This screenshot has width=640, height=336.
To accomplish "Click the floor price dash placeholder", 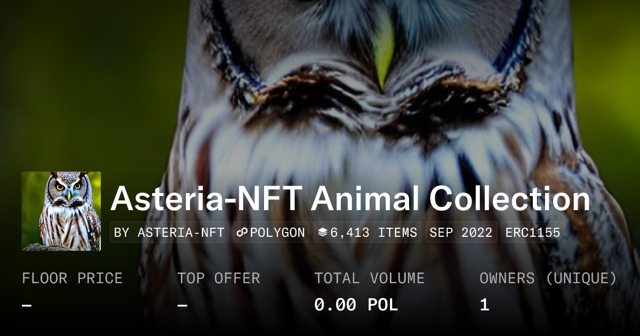I will click(x=25, y=305).
